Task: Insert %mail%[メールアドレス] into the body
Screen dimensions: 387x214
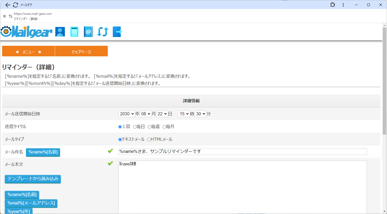Action: 31,203
